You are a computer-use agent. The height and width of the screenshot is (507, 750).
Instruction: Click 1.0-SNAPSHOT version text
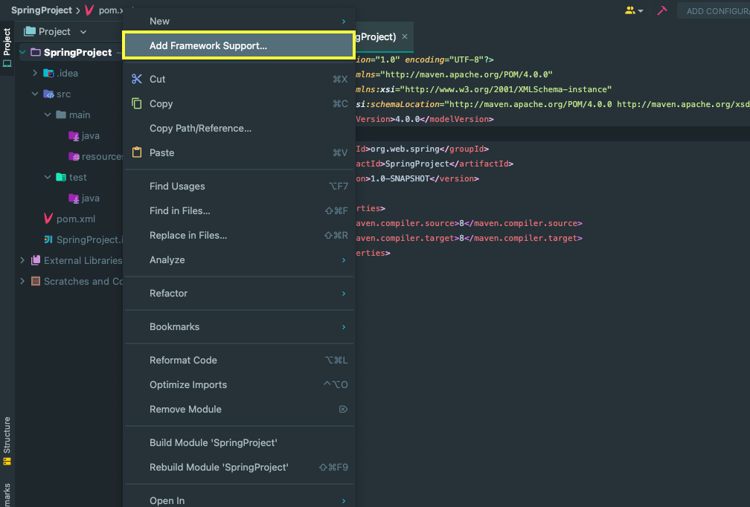click(x=400, y=178)
